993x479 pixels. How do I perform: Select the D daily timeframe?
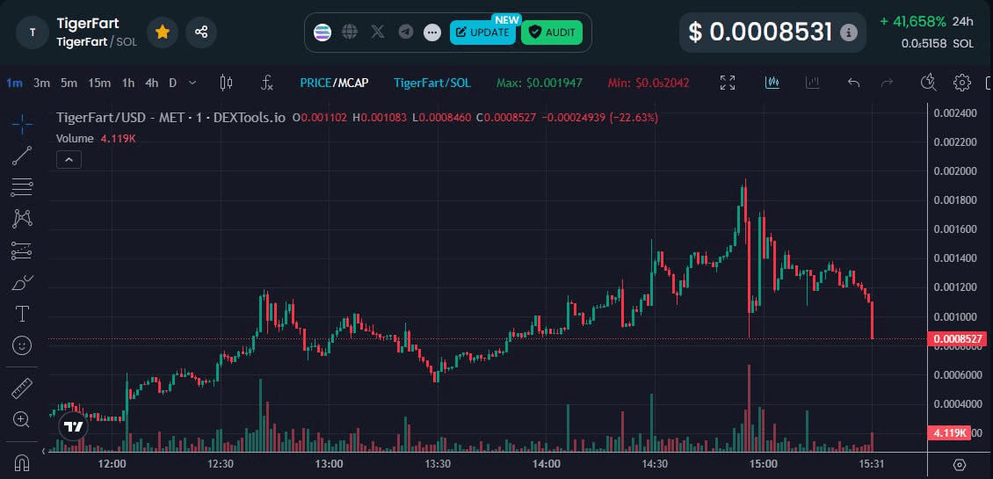pyautogui.click(x=172, y=83)
